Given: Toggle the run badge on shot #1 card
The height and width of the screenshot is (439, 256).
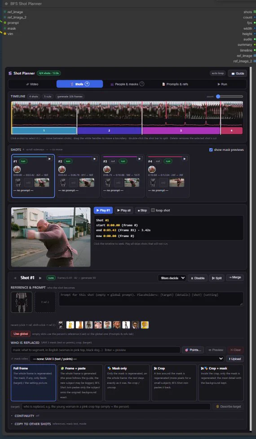Looking at the screenshot, I should (23, 161).
